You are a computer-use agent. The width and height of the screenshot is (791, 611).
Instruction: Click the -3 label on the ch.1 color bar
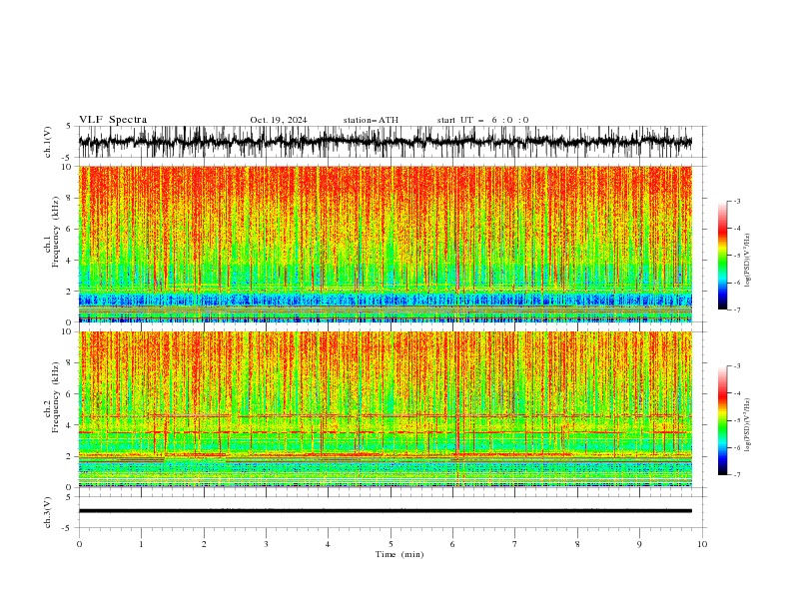pos(737,201)
